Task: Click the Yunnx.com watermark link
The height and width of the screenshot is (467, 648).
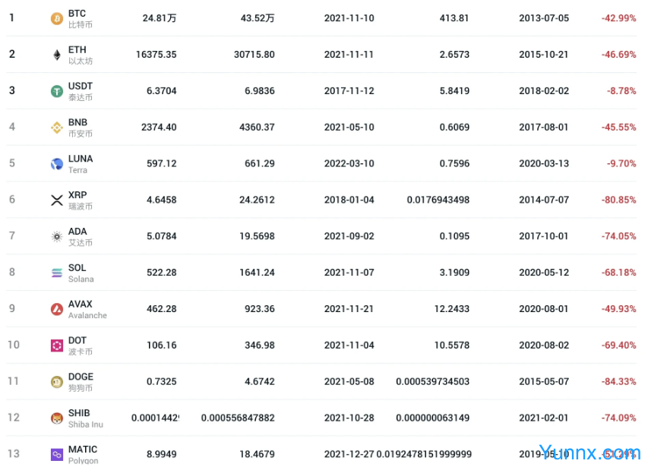Action: (590, 453)
